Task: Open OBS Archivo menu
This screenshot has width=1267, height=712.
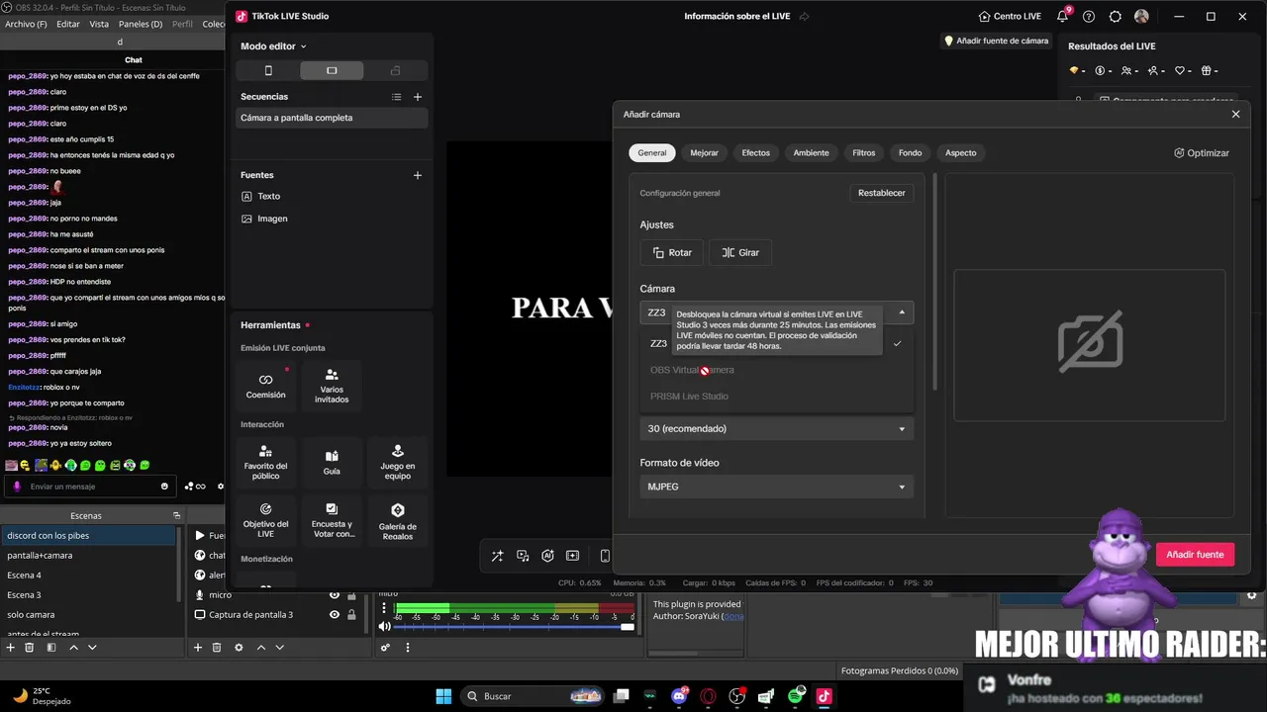Action: pos(26,24)
